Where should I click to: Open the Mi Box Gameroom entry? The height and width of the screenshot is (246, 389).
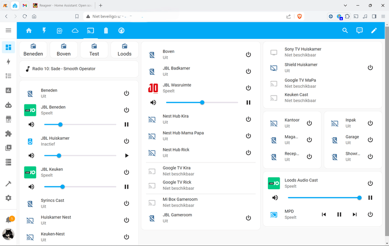[x=201, y=202]
